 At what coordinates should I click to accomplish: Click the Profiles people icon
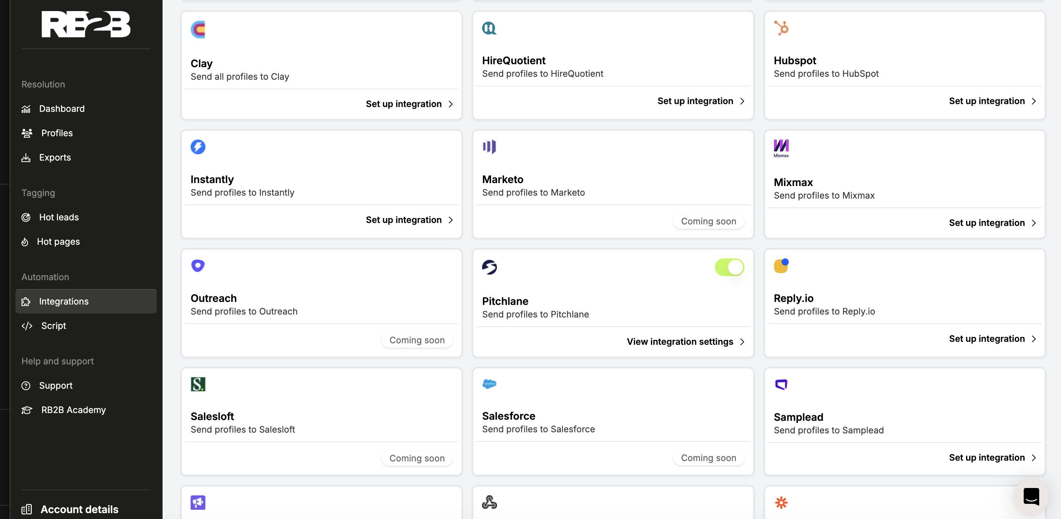tap(27, 133)
